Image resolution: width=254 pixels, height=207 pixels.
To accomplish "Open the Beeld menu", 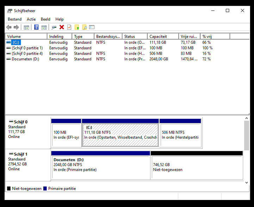I will pyautogui.click(x=45, y=19).
